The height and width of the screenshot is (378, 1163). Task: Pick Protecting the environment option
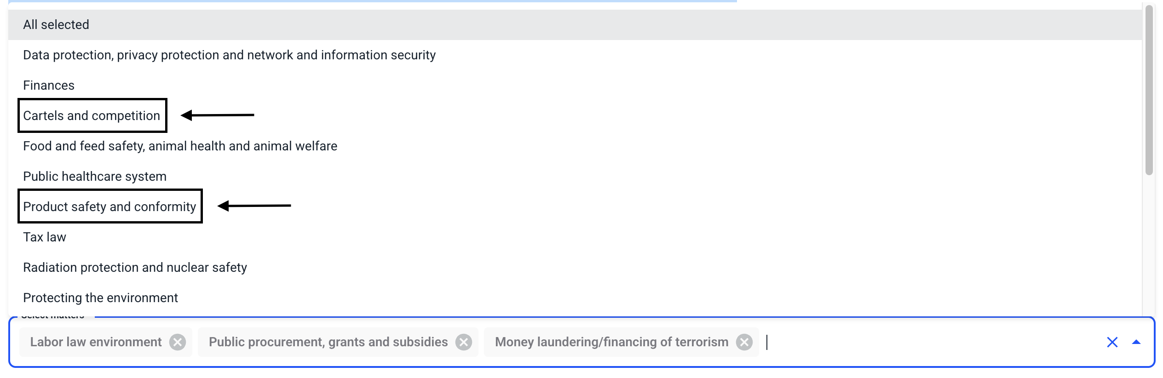click(x=100, y=298)
